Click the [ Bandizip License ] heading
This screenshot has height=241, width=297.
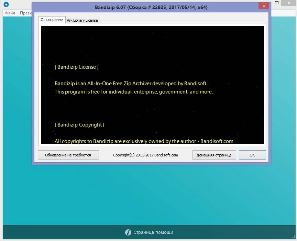tap(77, 67)
